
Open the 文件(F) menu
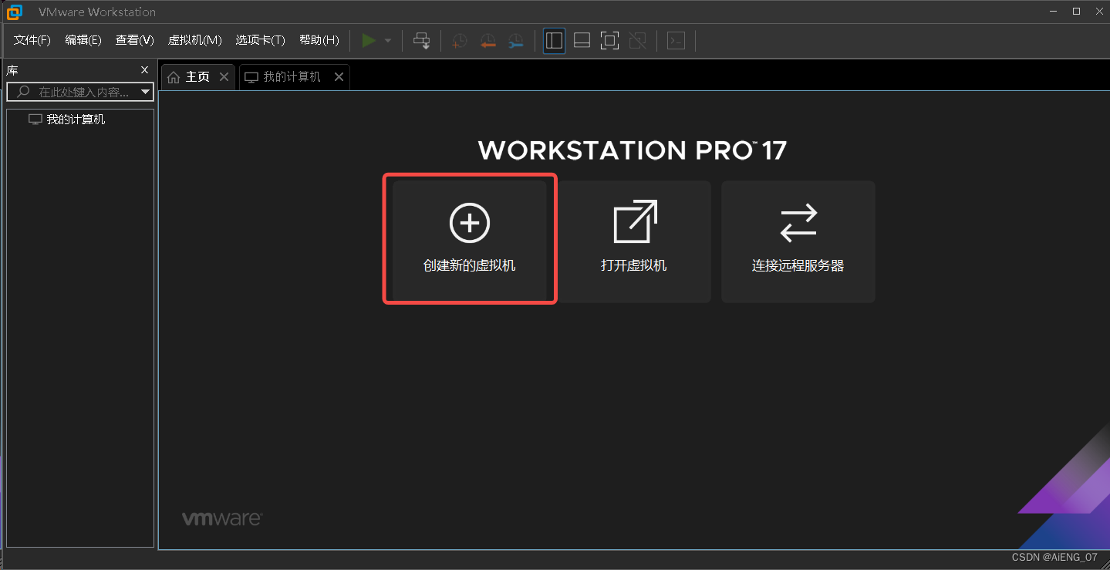tap(32, 40)
